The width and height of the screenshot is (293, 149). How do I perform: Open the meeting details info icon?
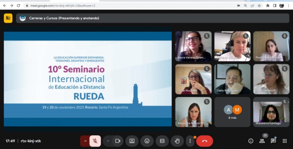(x=251, y=141)
